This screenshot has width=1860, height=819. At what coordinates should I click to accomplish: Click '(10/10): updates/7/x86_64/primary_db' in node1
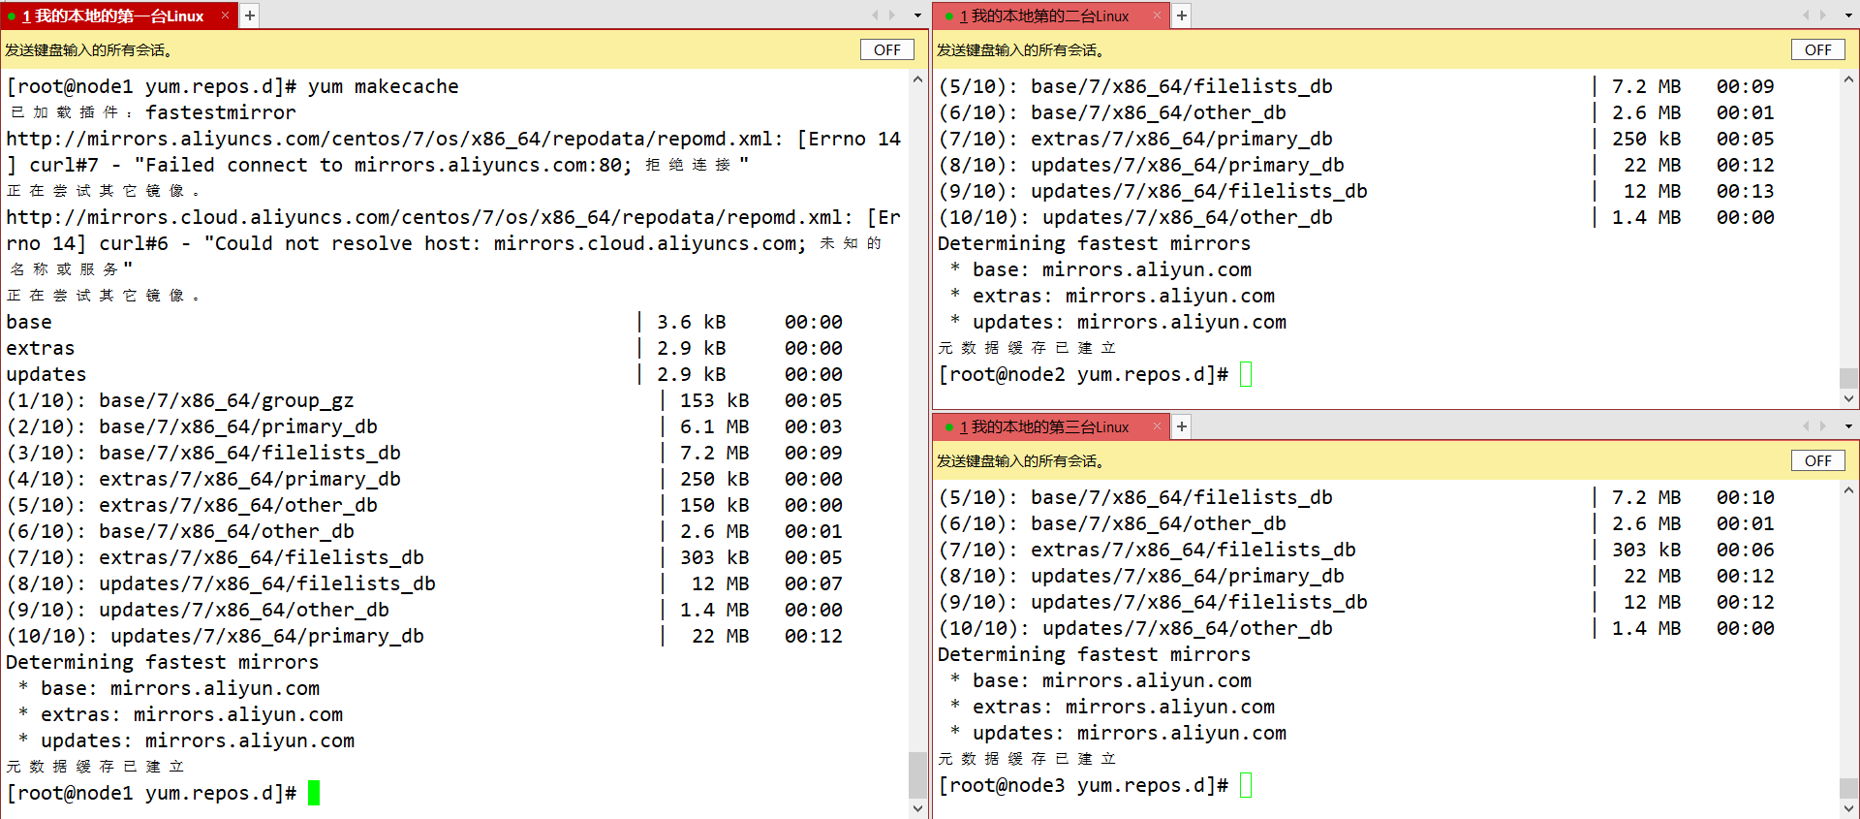coord(215,636)
